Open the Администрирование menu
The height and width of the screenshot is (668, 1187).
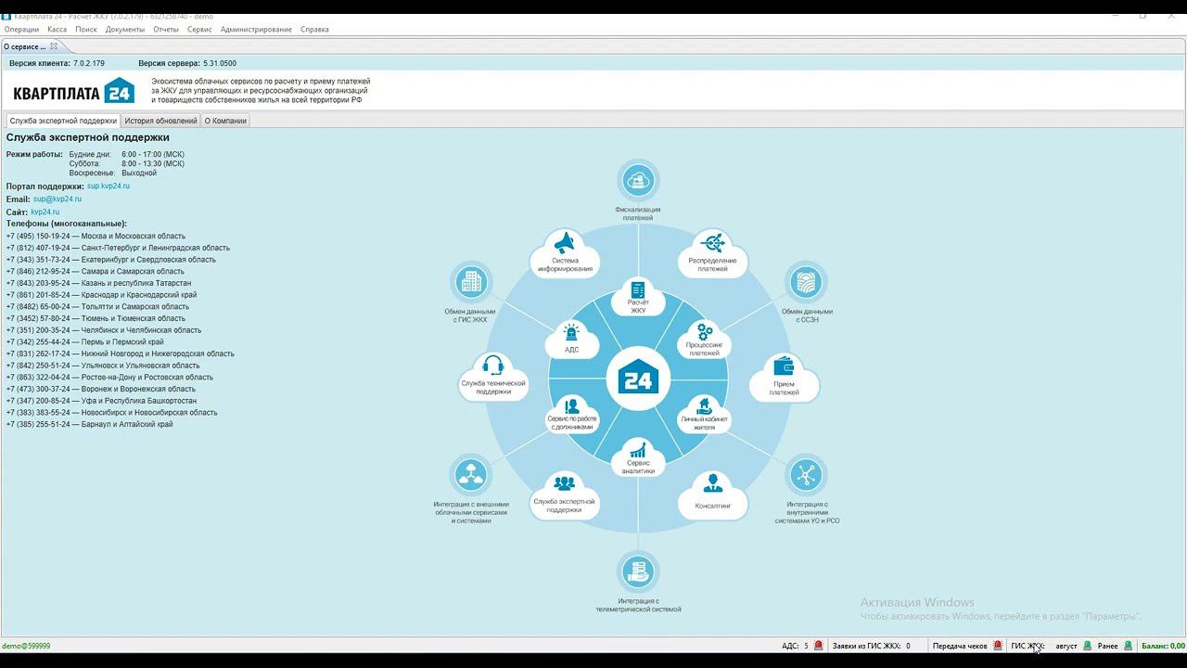coord(256,29)
